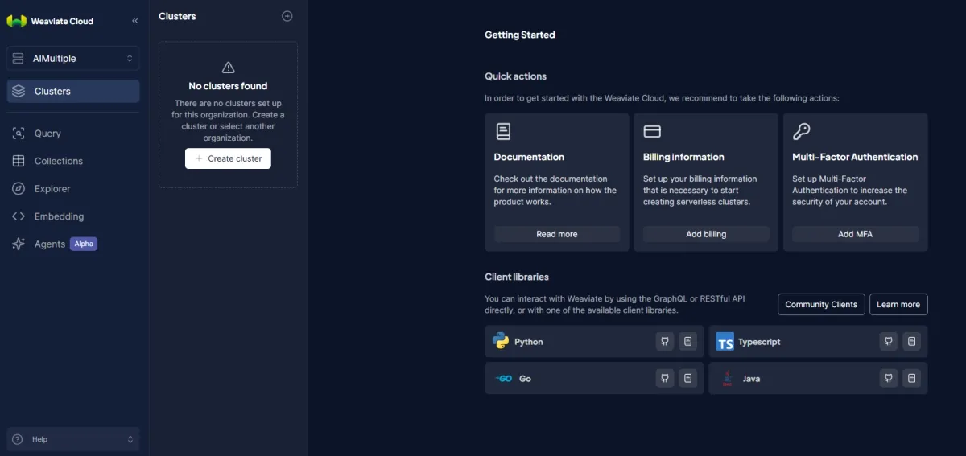This screenshot has width=966, height=456.
Task: Open the Go client GitHub icon
Action: tap(664, 378)
